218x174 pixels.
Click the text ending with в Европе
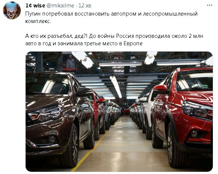(84, 44)
